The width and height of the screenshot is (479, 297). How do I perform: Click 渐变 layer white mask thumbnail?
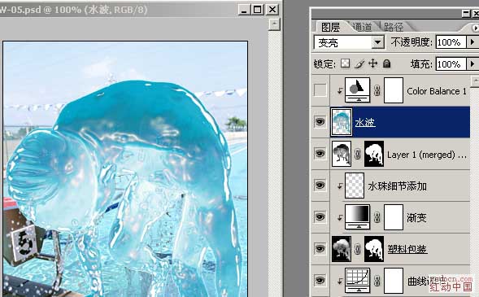click(x=394, y=217)
